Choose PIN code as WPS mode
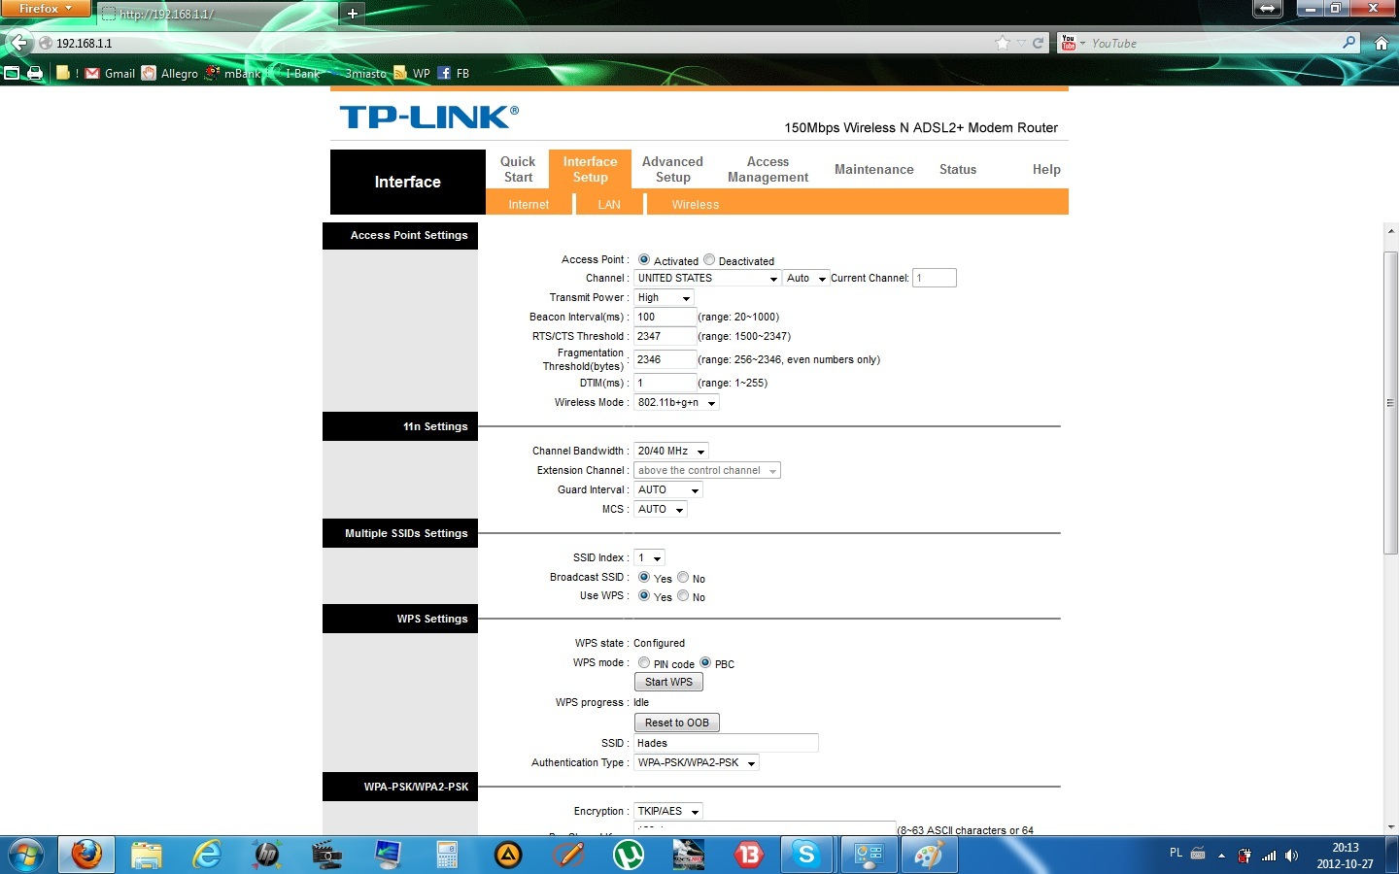This screenshot has height=874, width=1399. tap(644, 662)
